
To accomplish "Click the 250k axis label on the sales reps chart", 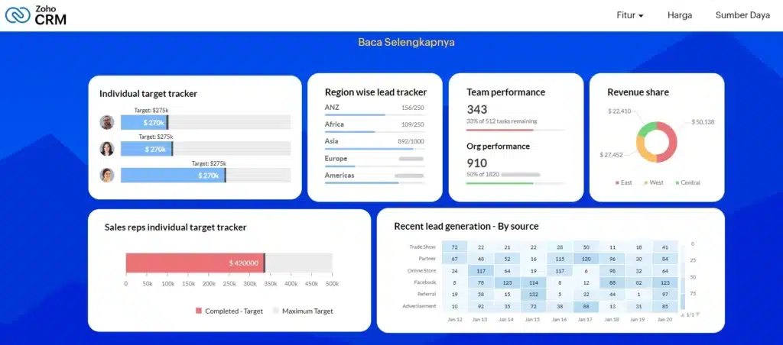I will (229, 284).
